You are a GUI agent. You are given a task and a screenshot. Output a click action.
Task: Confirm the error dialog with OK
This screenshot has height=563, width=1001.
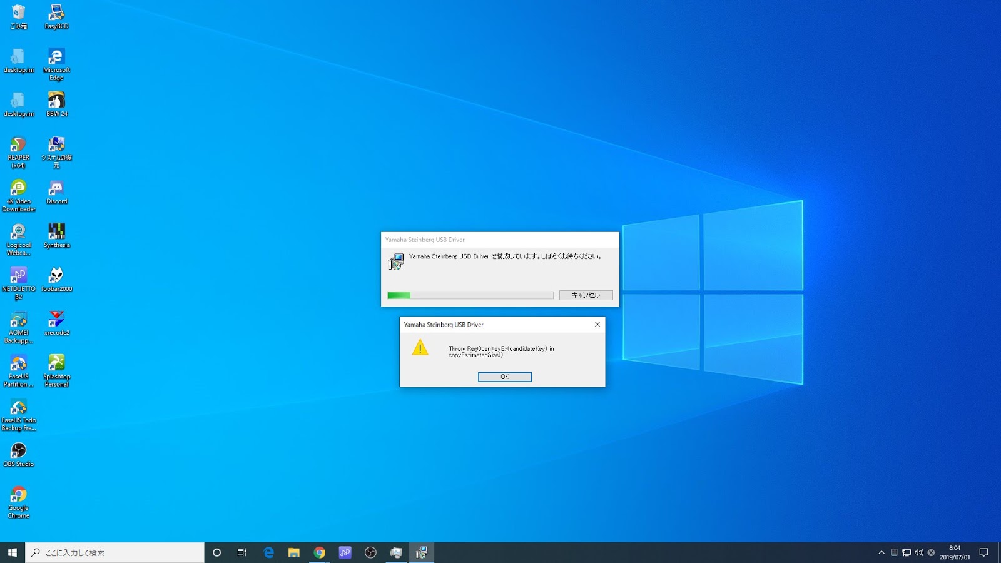(505, 377)
